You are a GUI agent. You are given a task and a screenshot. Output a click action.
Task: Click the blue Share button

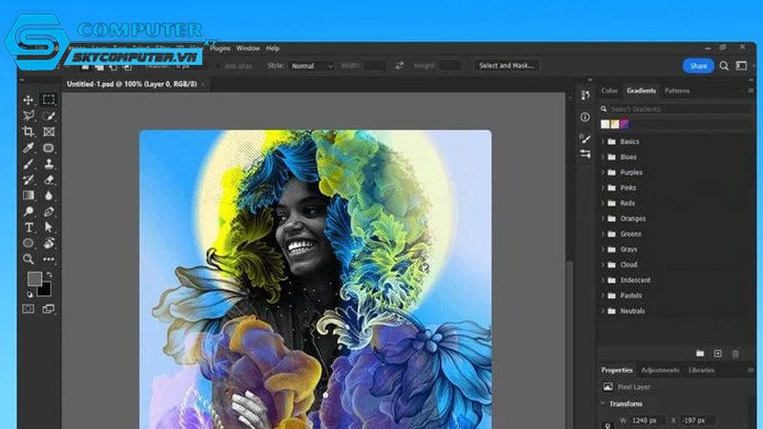(698, 66)
